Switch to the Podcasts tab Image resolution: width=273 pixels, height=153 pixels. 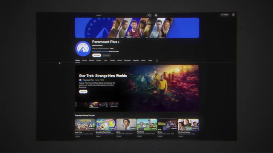tap(127, 60)
